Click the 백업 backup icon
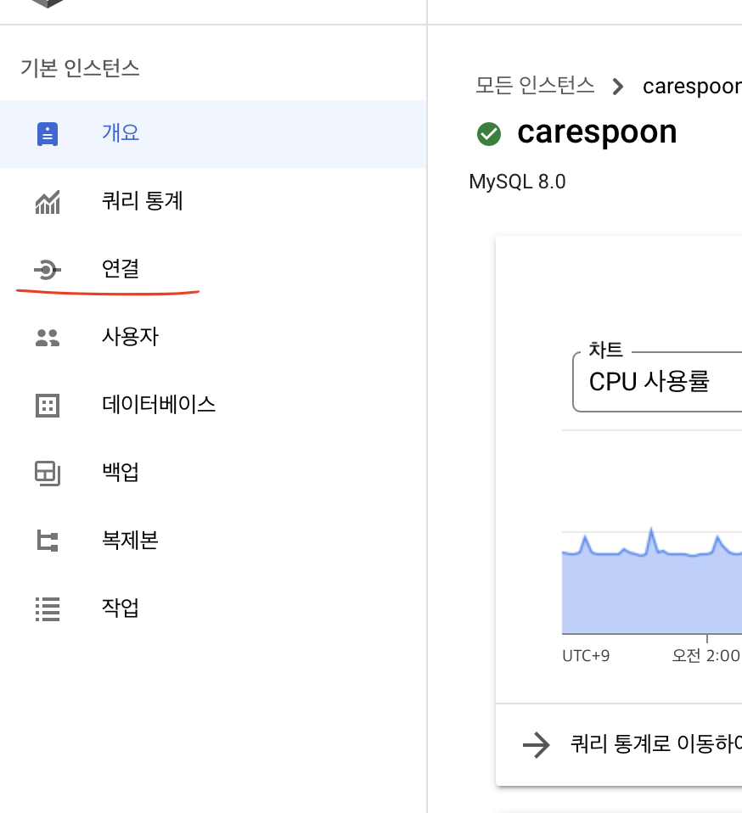Image resolution: width=742 pixels, height=813 pixels. point(48,474)
